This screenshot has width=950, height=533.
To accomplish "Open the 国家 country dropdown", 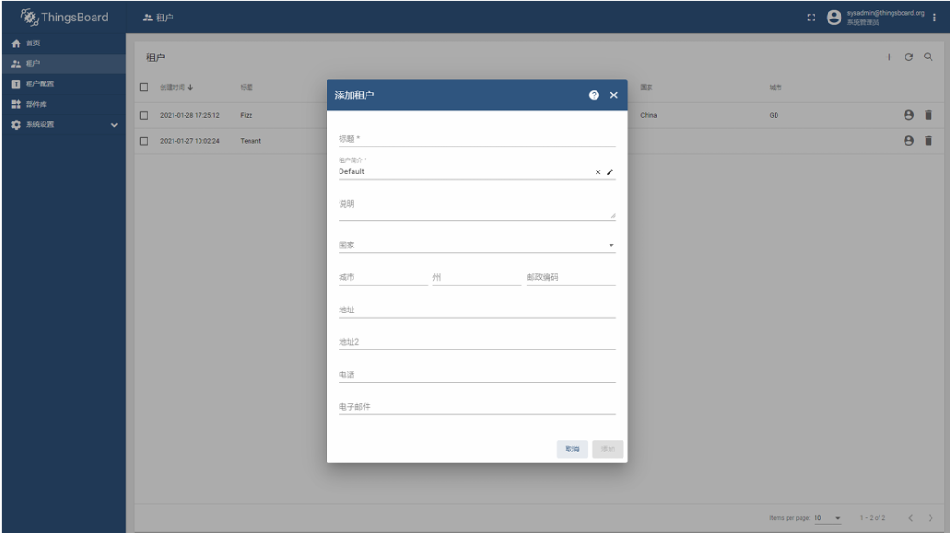I will pyautogui.click(x=477, y=246).
